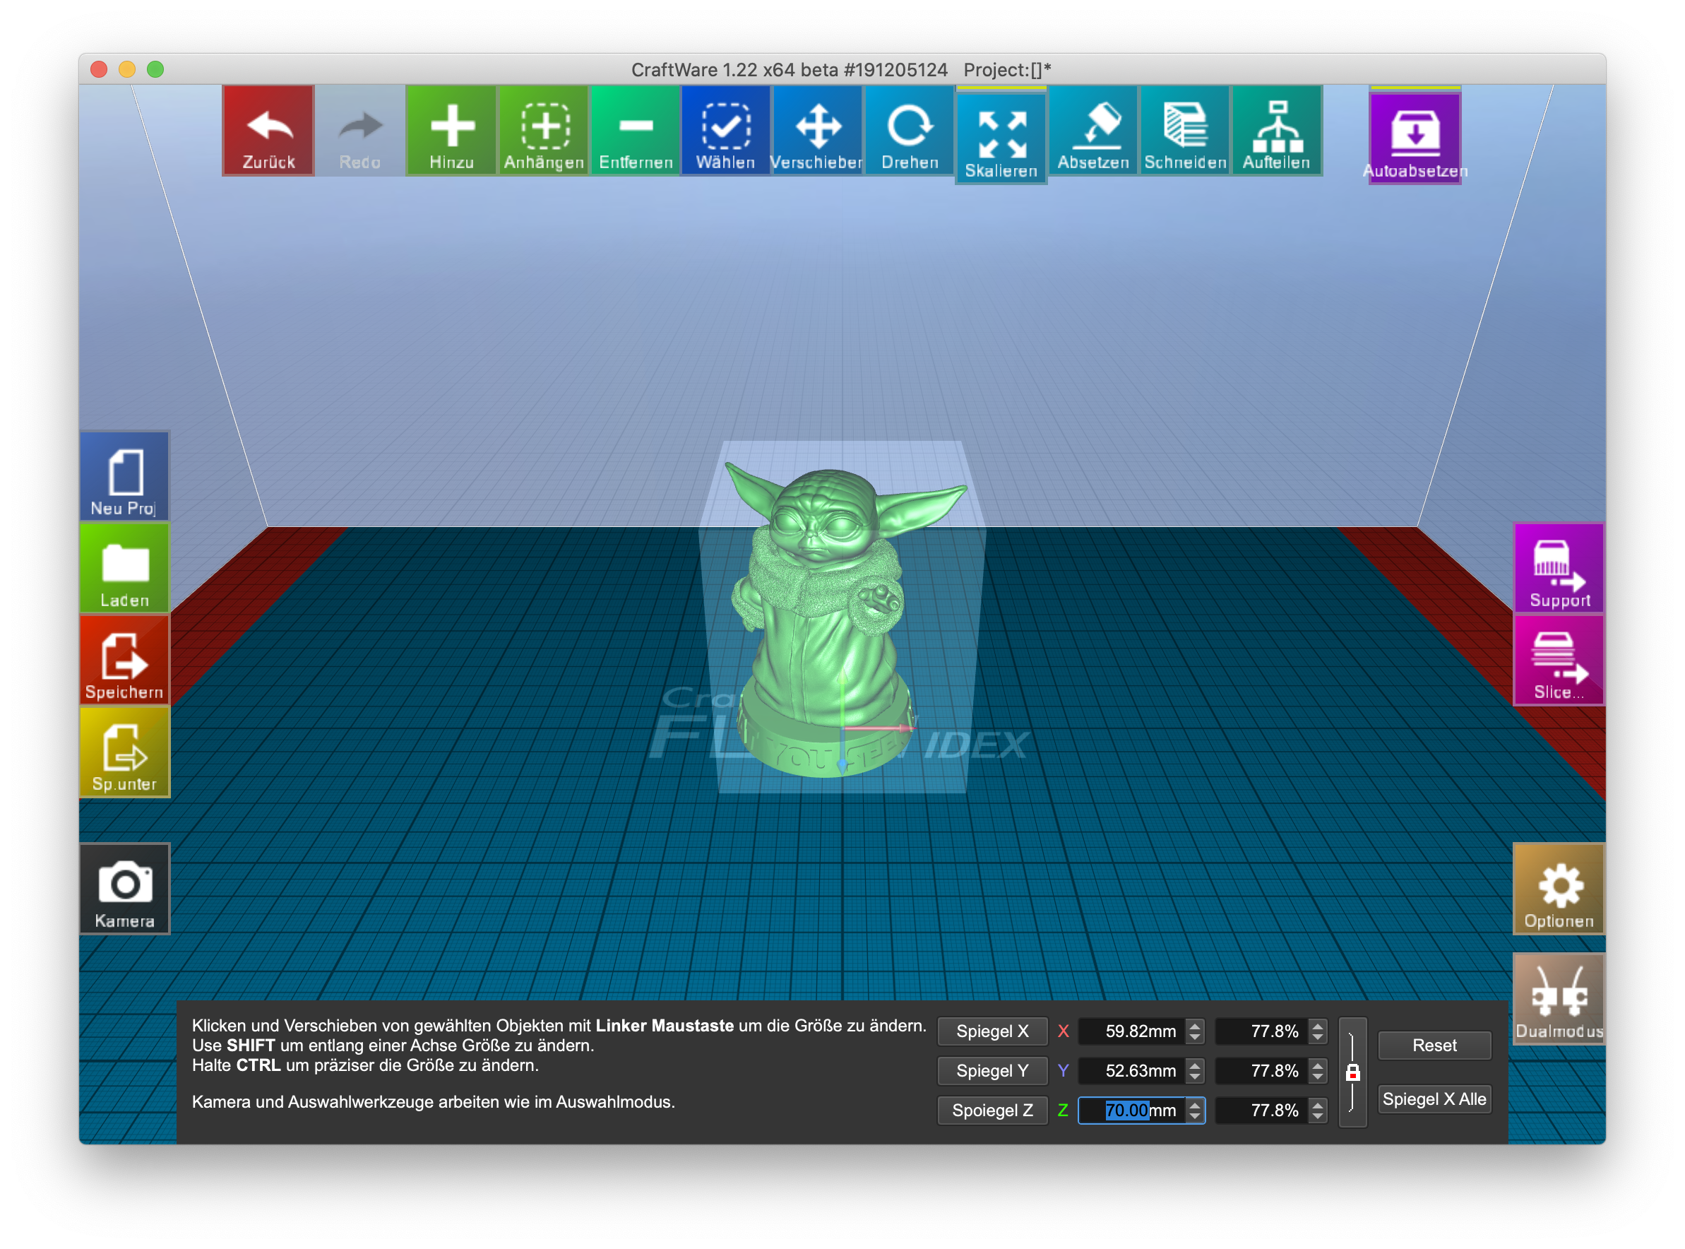Toggle the aspect ratio lock icon

(x=1352, y=1072)
